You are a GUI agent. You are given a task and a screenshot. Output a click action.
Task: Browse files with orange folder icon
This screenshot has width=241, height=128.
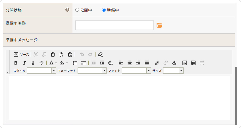coord(159,26)
